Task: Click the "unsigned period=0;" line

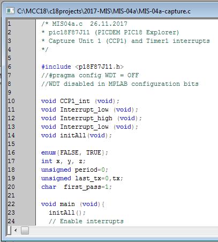Action: click(74, 170)
